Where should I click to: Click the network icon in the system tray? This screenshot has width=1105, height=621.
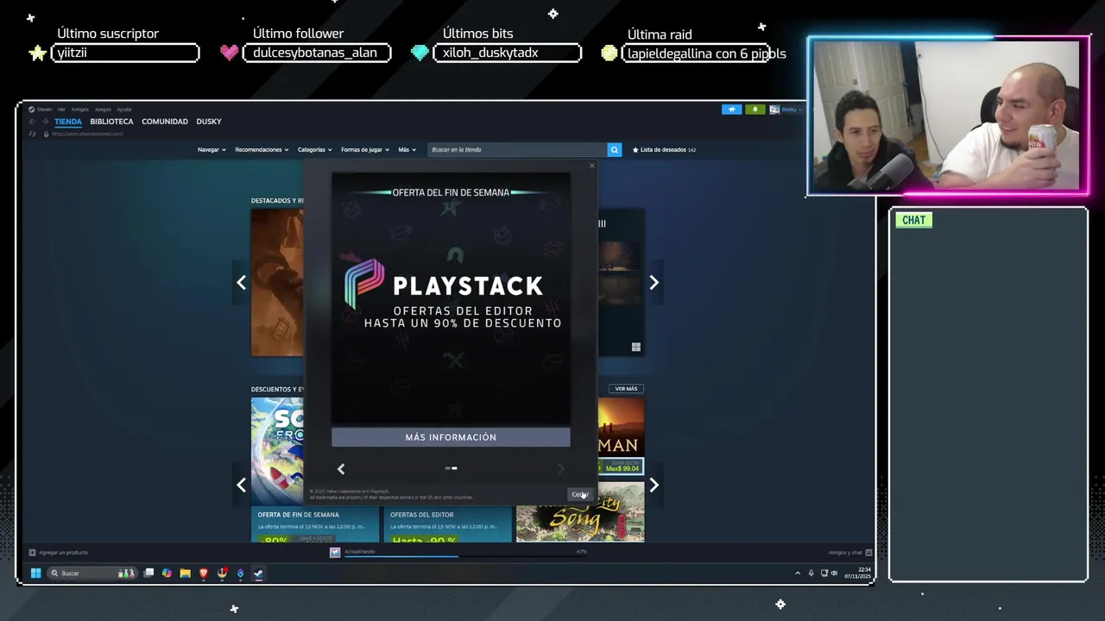coord(824,574)
